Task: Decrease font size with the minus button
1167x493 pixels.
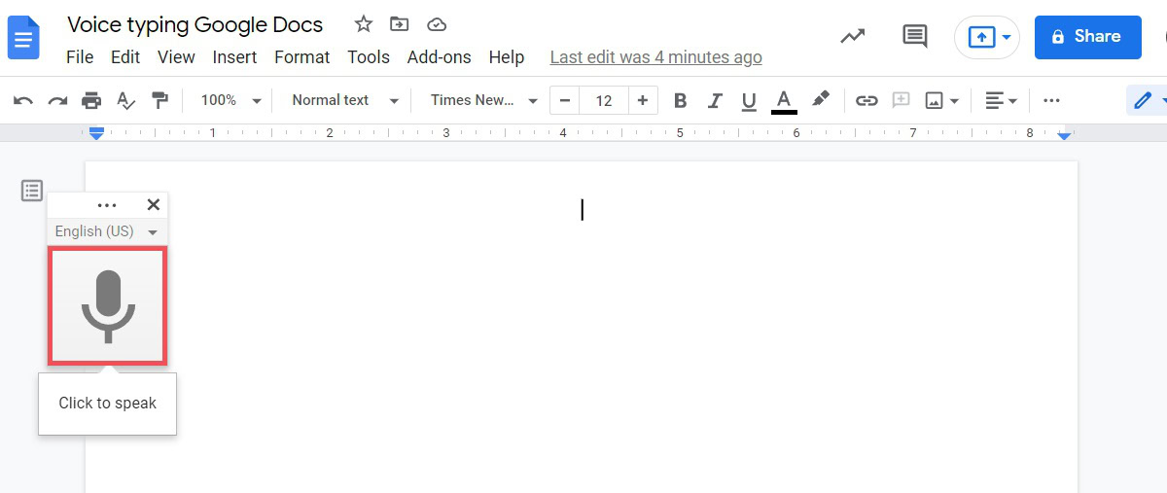Action: [x=564, y=100]
